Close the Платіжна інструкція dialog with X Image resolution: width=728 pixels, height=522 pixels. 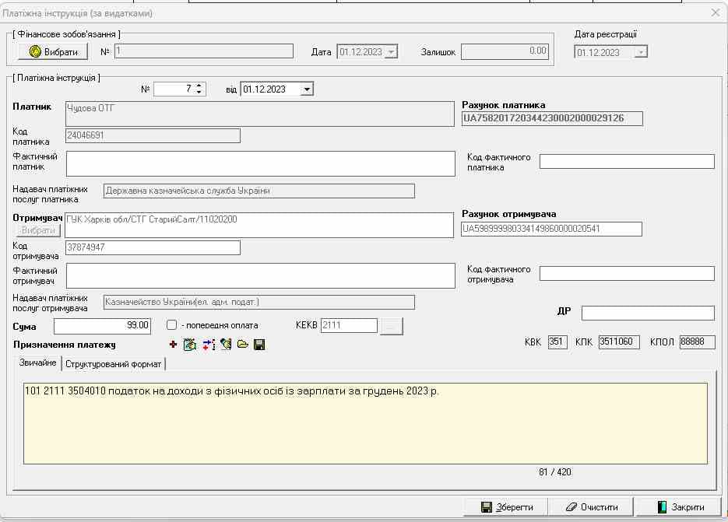coord(716,12)
